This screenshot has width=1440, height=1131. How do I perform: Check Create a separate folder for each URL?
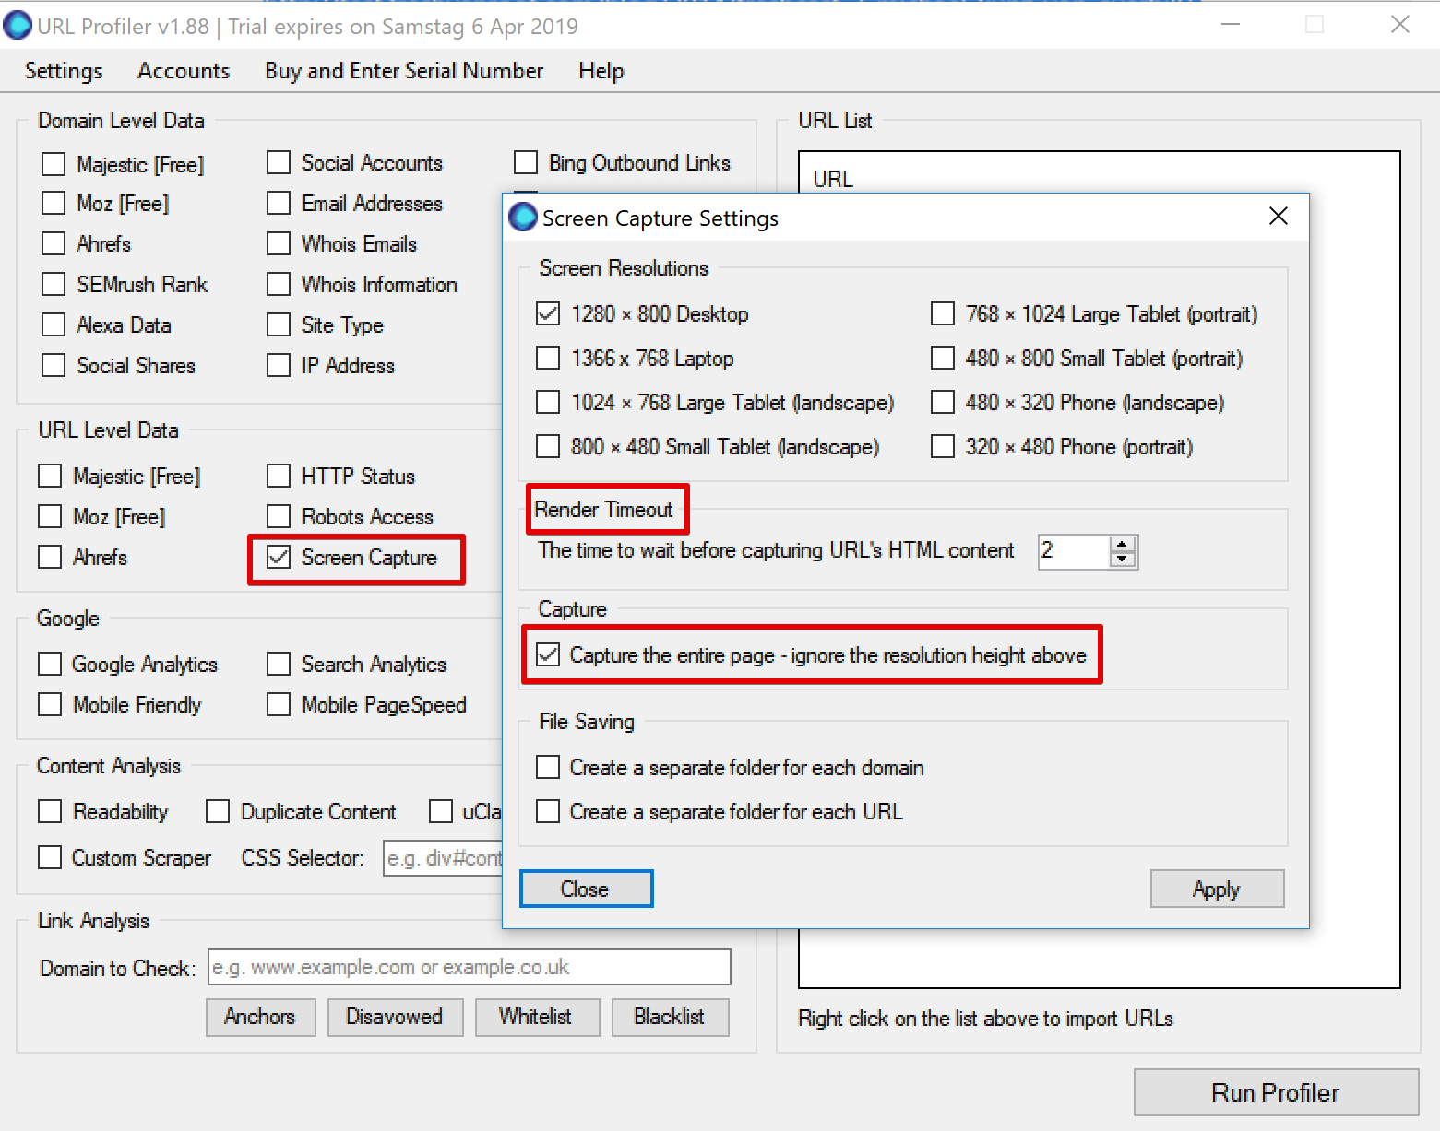[x=548, y=812]
